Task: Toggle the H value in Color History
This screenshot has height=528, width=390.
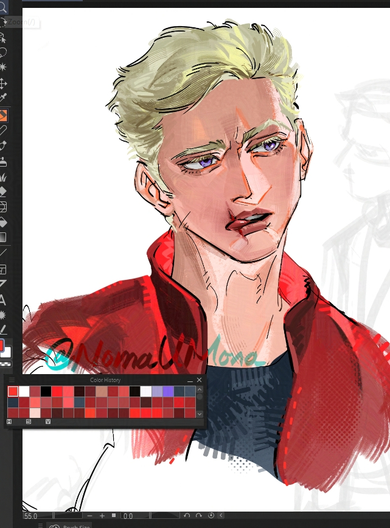Action: 10,422
